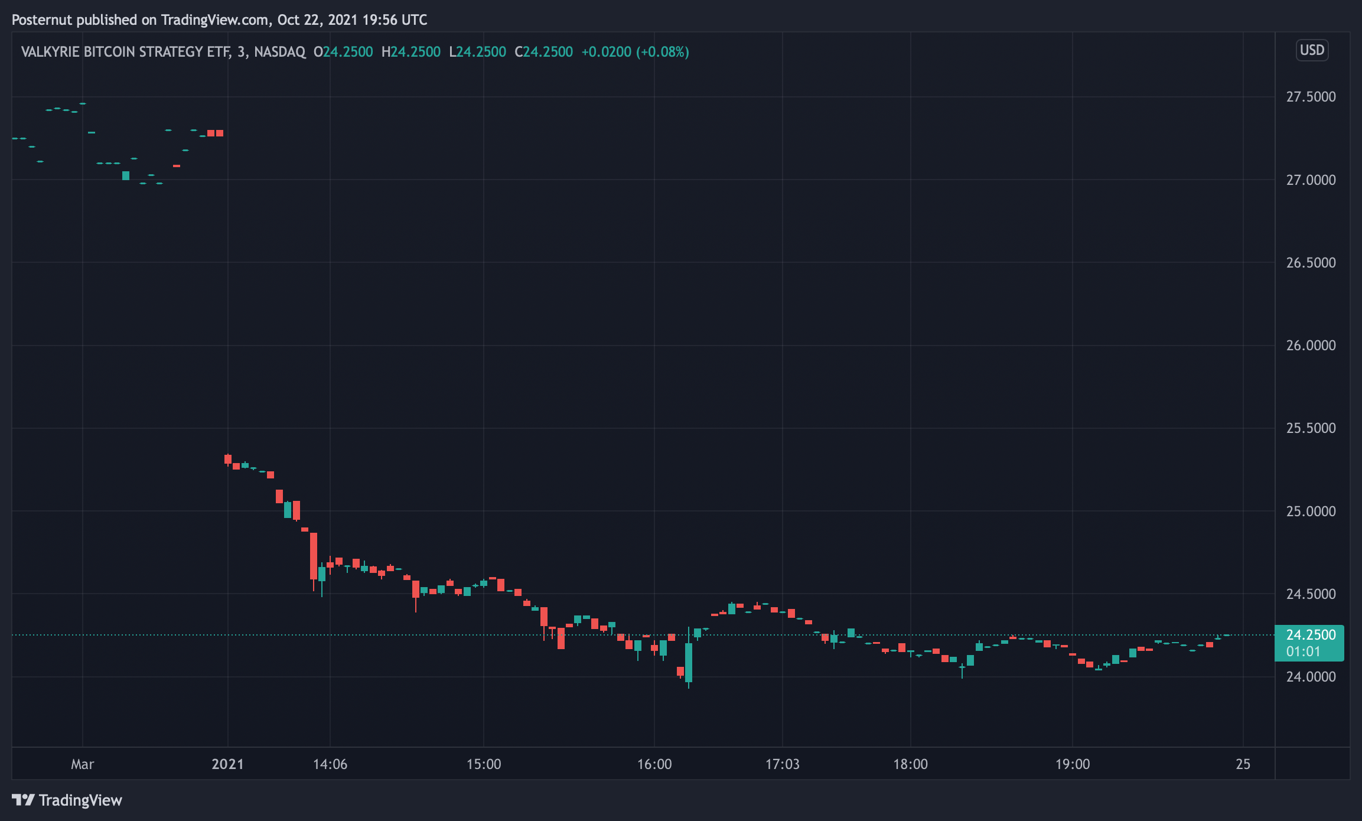Click the 26.0000 price axis label
The height and width of the screenshot is (821, 1362).
pos(1311,346)
